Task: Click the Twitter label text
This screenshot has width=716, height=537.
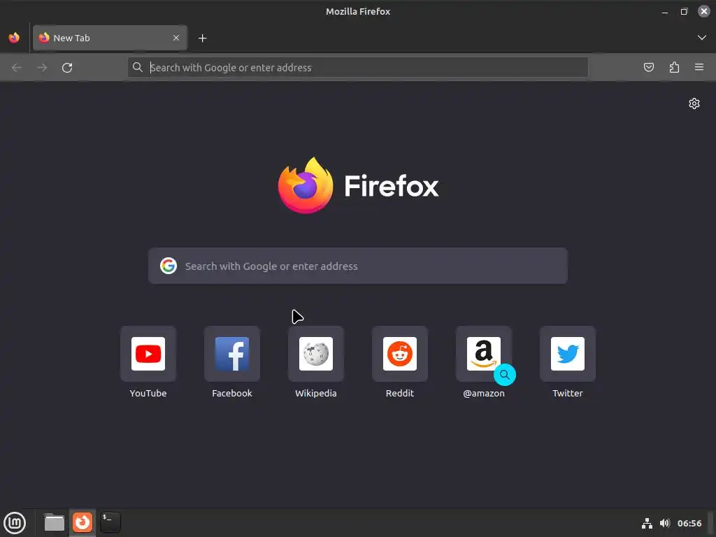Action: [x=568, y=393]
